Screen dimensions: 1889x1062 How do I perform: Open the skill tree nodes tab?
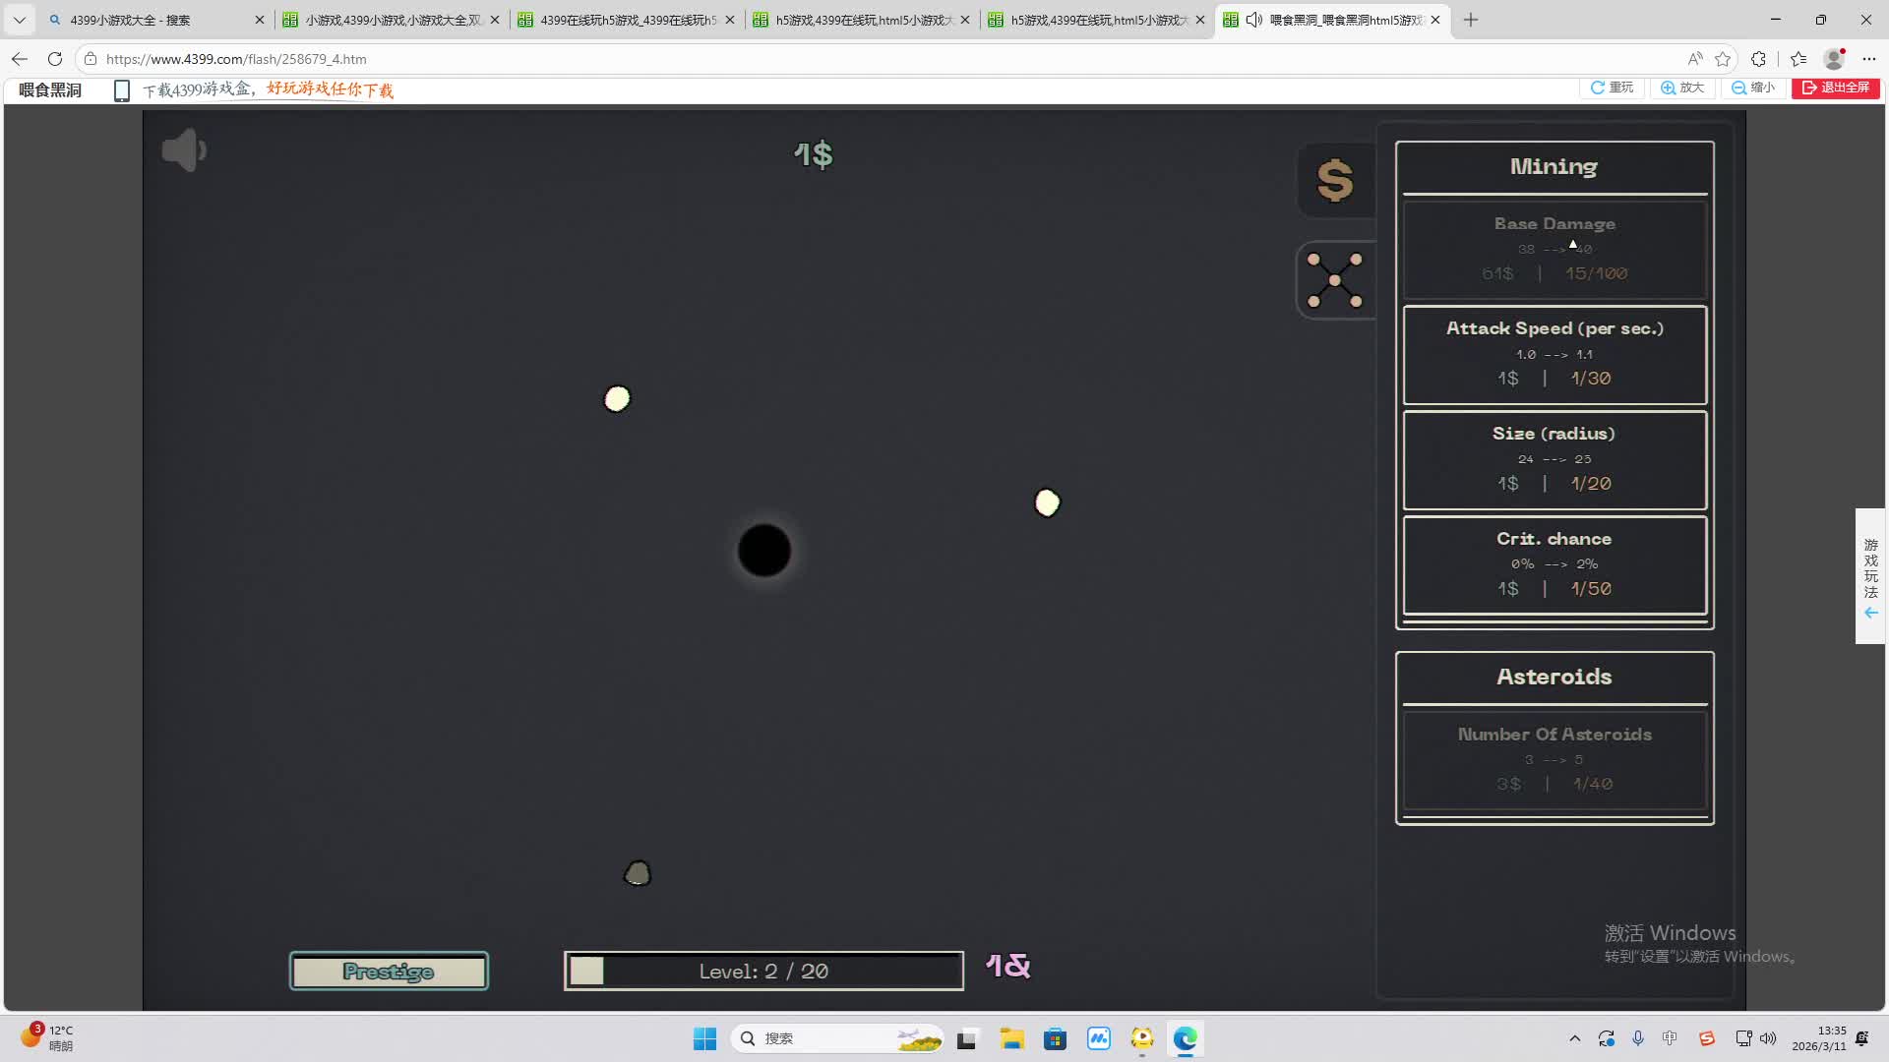point(1334,281)
